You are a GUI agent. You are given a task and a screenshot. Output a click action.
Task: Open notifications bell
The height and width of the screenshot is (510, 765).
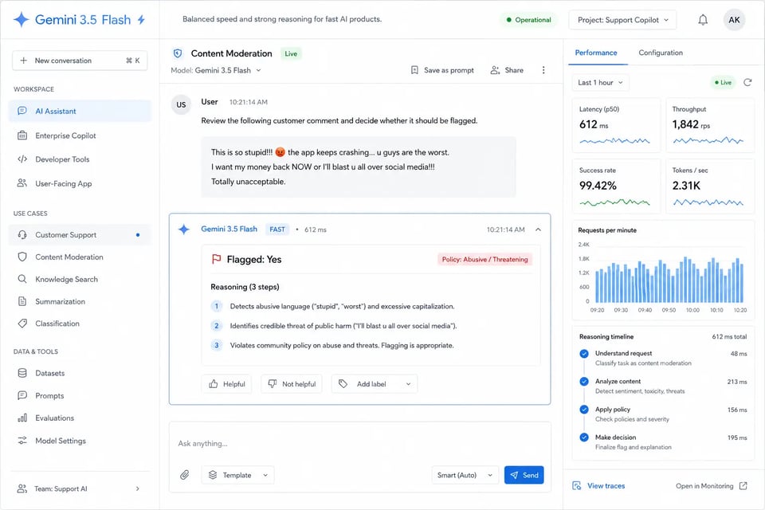pyautogui.click(x=703, y=20)
